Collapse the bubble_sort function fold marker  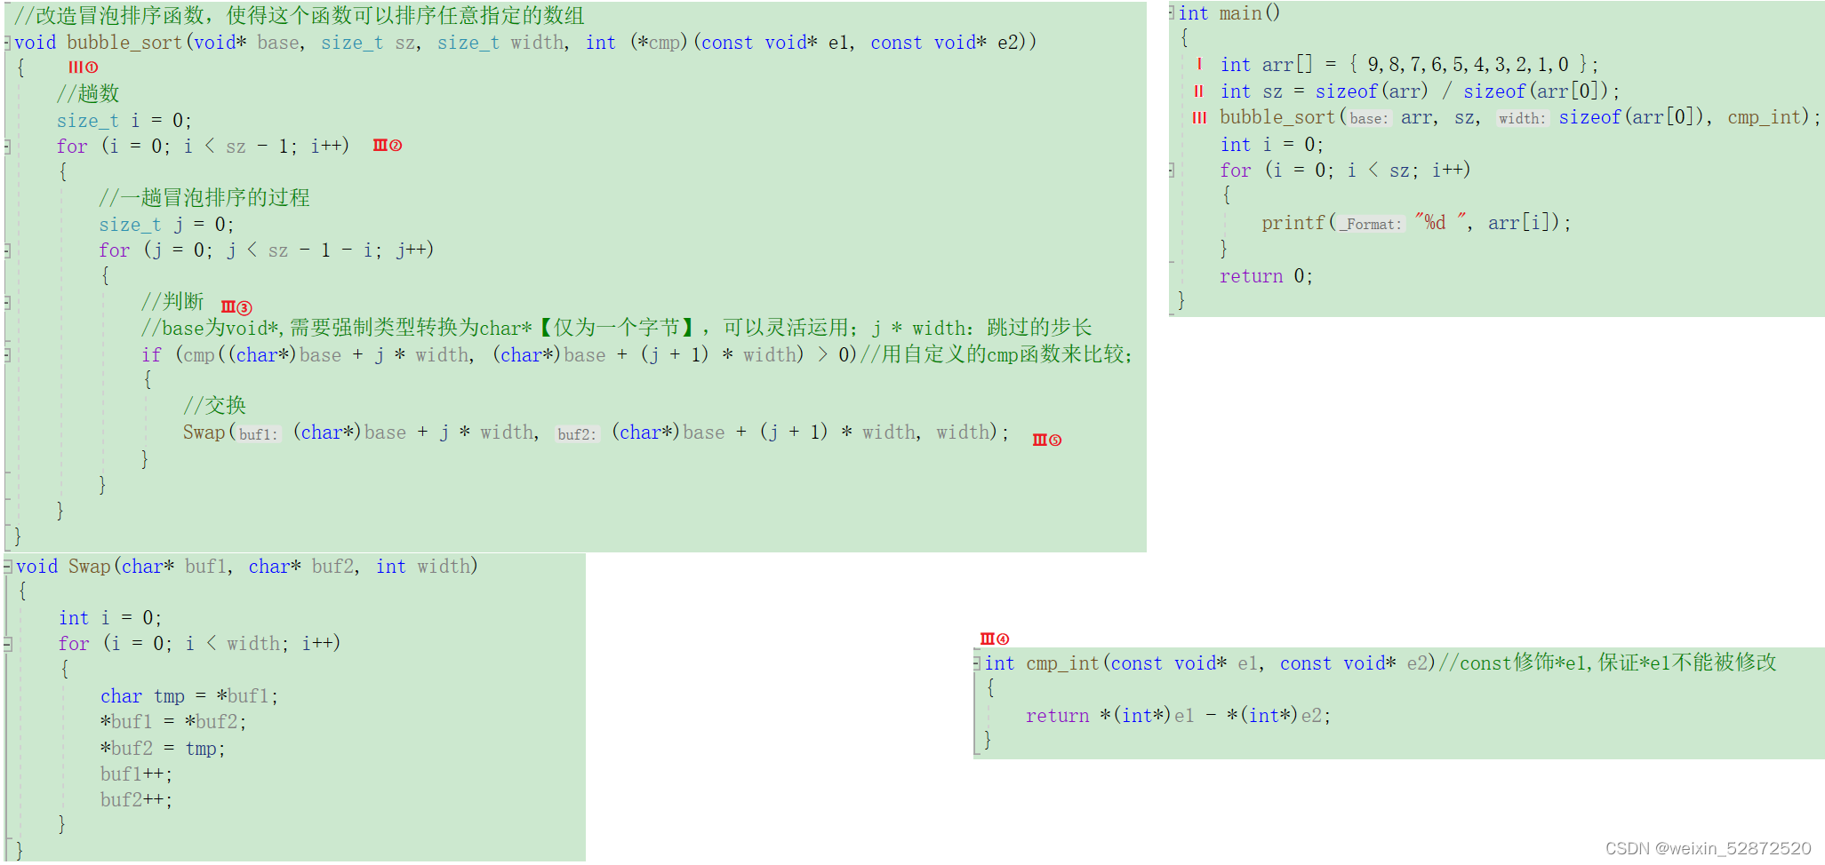(8, 41)
